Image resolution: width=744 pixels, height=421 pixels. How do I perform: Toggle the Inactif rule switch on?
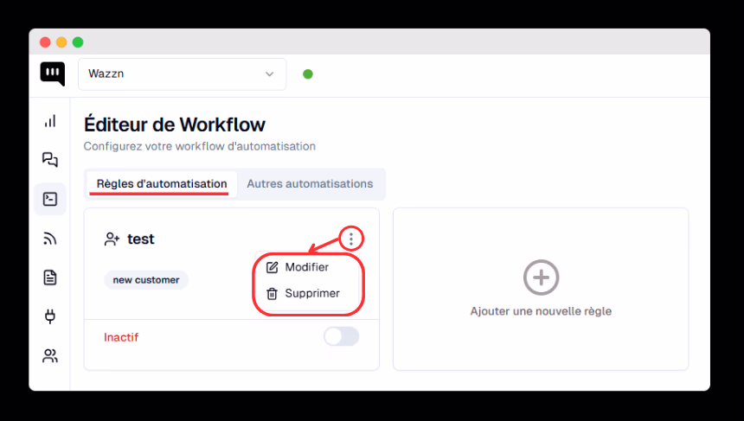(342, 336)
